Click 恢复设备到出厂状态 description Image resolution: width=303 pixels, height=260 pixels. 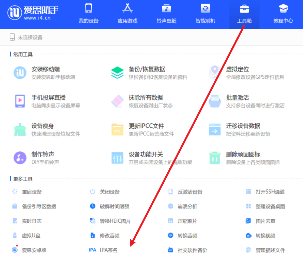tap(151, 105)
